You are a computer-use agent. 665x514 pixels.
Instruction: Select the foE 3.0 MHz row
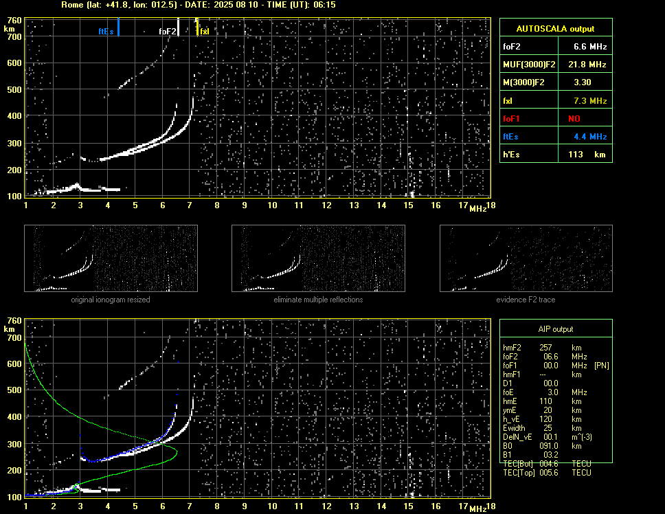(x=545, y=392)
